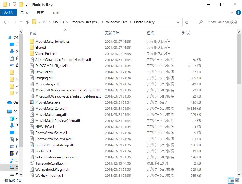Image resolution: width=242 pixels, height=184 pixels.
Task: Open the recent locations dropdown arrow
Action: pos(21,22)
